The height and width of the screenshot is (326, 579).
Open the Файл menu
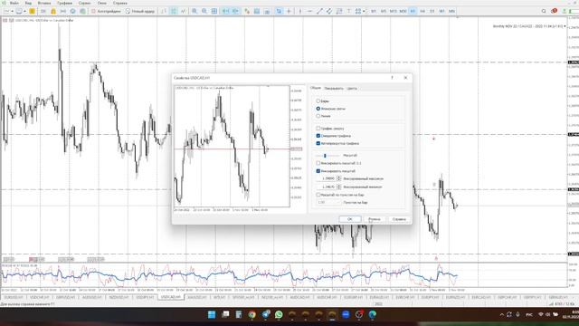tap(14, 3)
